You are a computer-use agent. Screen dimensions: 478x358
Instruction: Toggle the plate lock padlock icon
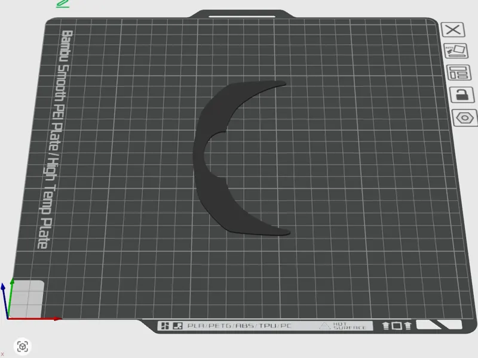click(x=462, y=95)
